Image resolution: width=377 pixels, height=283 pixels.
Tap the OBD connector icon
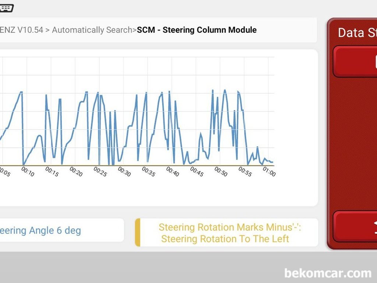click(x=6, y=8)
